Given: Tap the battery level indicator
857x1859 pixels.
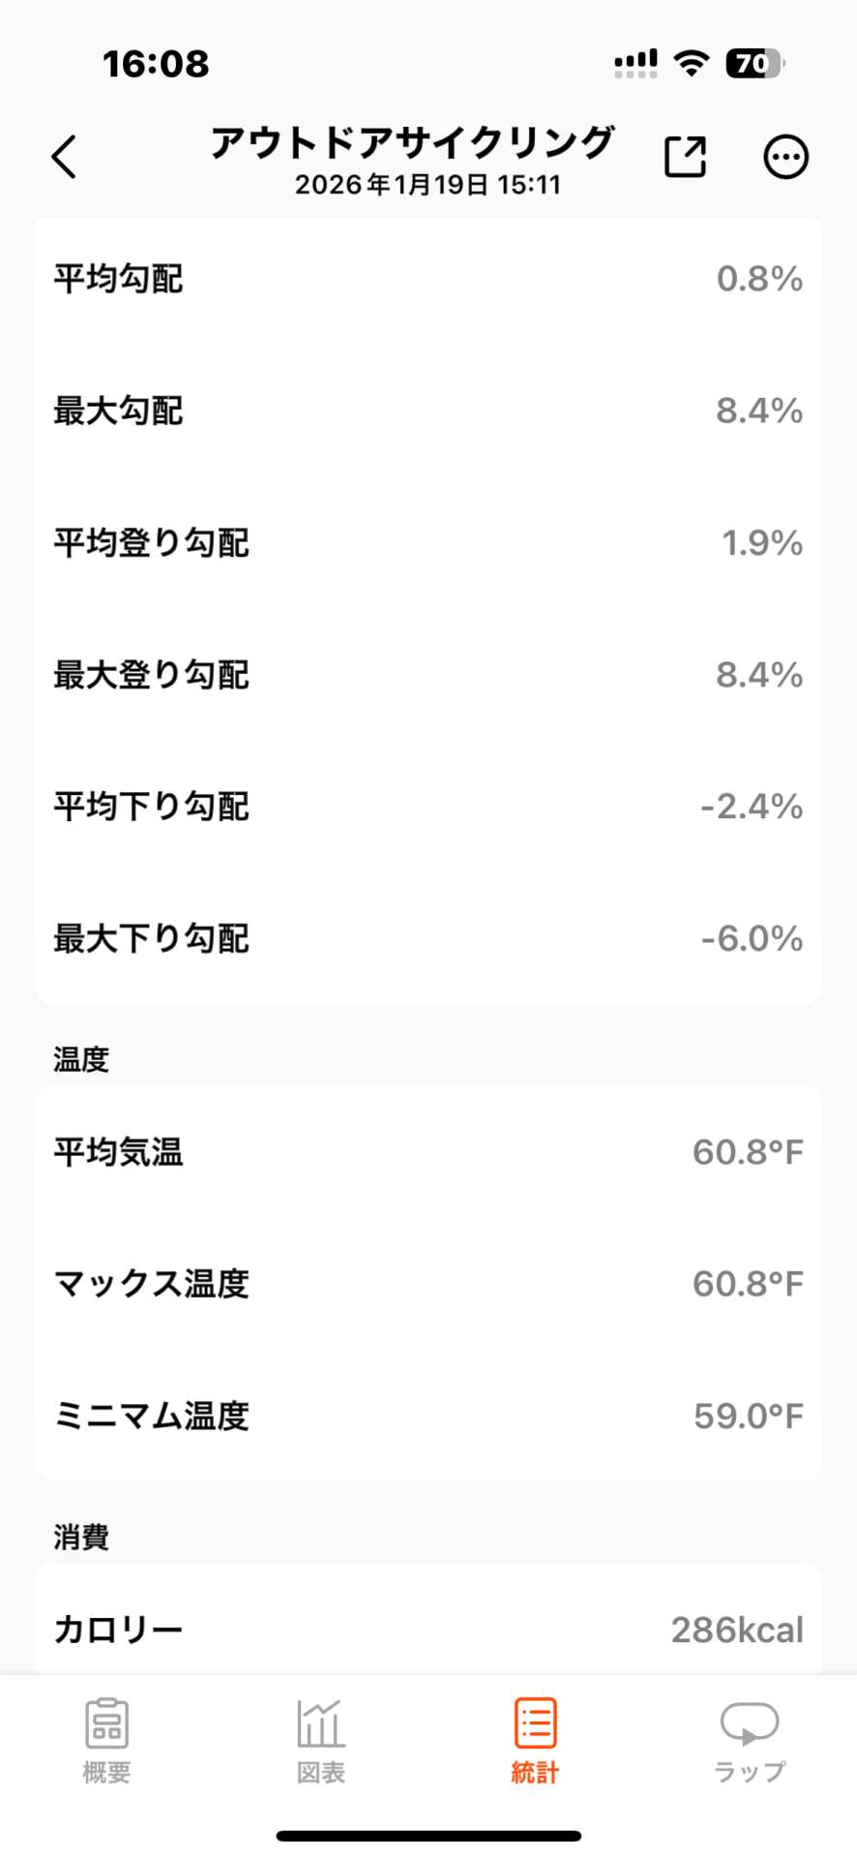Looking at the screenshot, I should (x=754, y=64).
